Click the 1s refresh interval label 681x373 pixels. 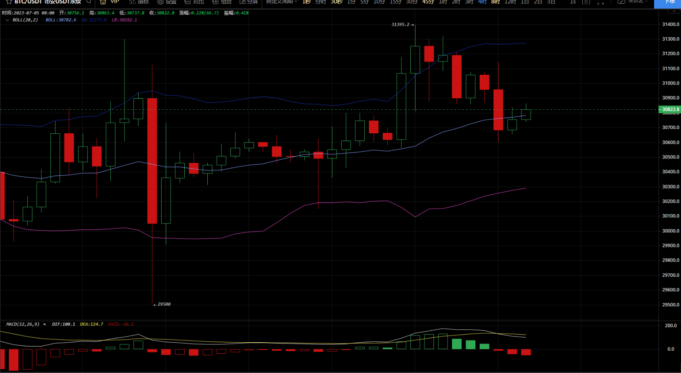pos(573,2)
